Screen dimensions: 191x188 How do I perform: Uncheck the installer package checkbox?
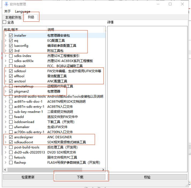(x=11, y=35)
